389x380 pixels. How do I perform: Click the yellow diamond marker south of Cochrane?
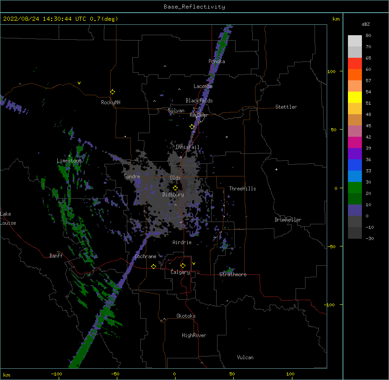154,266
